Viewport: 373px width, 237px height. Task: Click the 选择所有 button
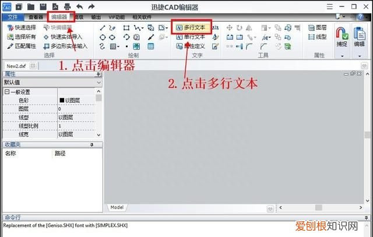click(x=22, y=37)
